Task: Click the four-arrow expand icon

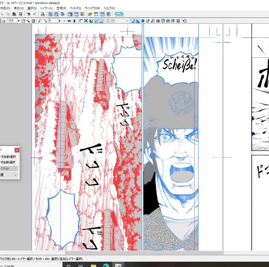Action: (86, 21)
